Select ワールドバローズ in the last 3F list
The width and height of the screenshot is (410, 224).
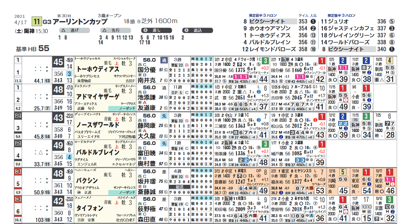pos(349,42)
